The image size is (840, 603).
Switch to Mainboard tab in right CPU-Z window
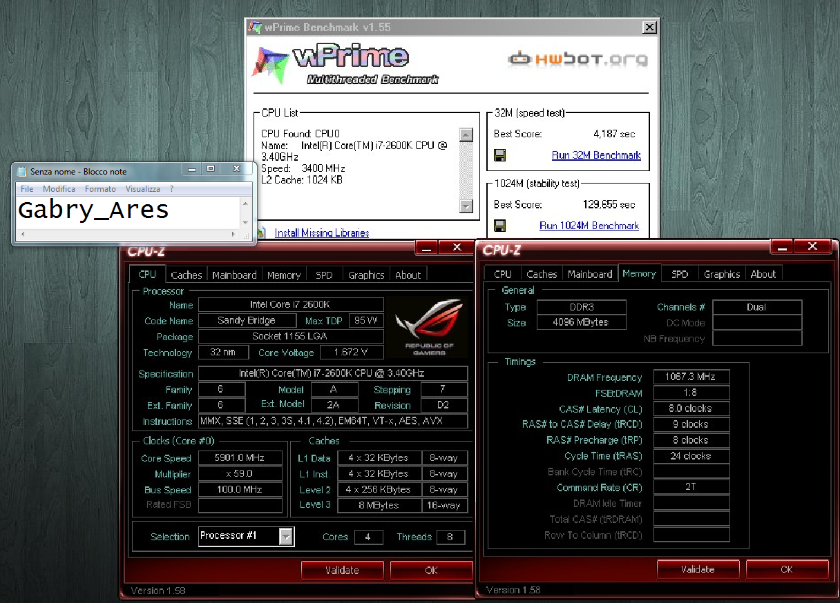(x=590, y=274)
